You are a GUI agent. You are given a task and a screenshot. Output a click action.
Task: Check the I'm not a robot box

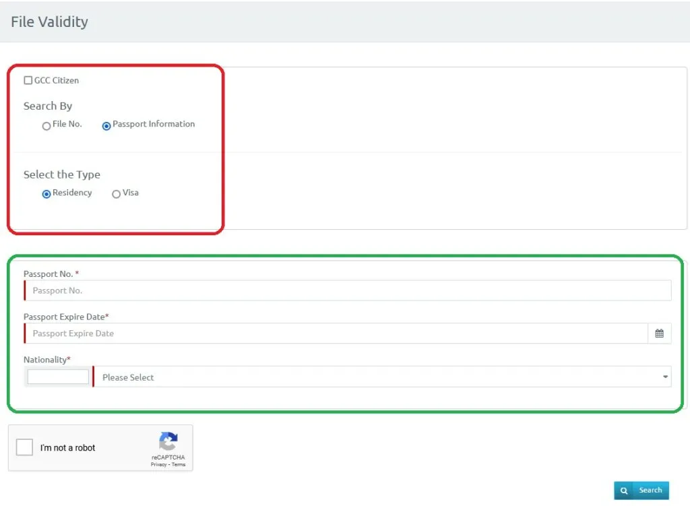point(25,447)
